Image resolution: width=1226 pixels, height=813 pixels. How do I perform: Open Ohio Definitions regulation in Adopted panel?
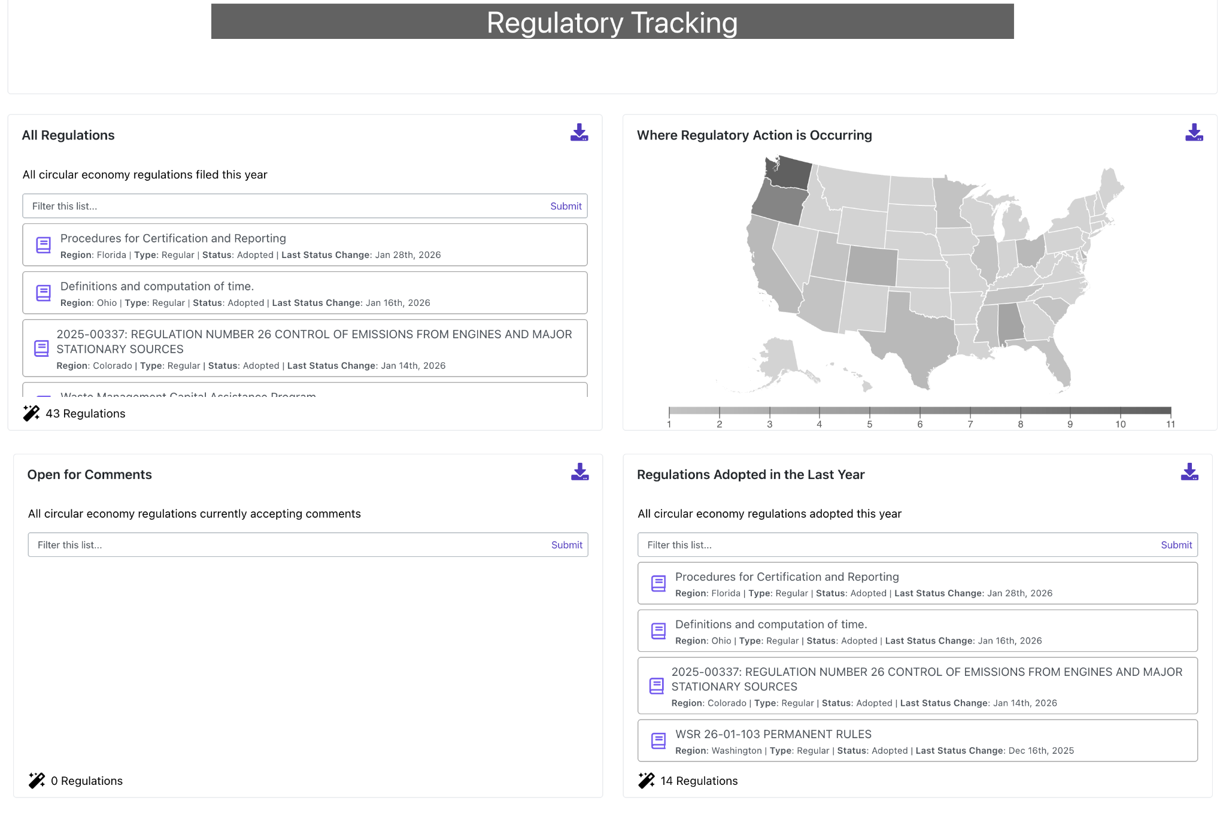[x=771, y=624]
